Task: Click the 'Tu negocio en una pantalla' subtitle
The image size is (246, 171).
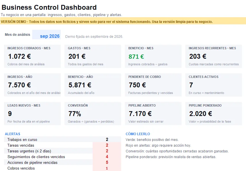Action: [61, 15]
